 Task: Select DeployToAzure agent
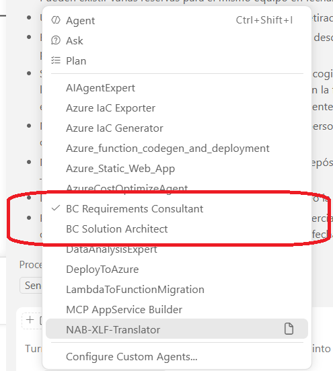pos(177,270)
